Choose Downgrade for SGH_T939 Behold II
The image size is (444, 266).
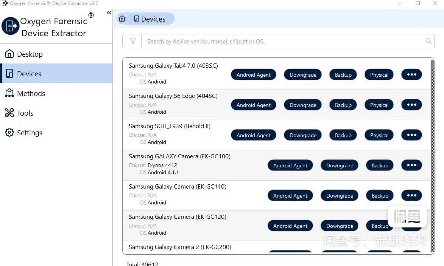coord(303,135)
